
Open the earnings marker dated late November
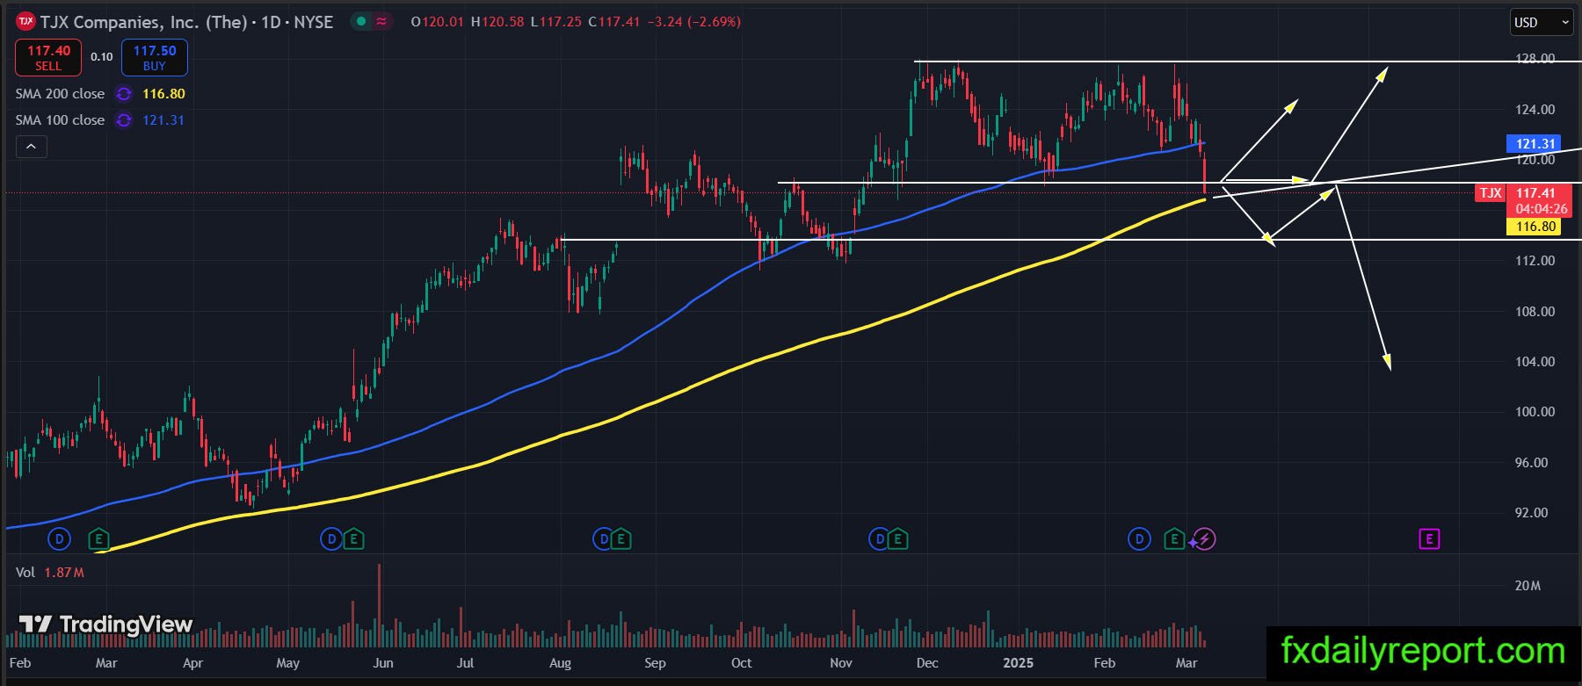pos(897,539)
